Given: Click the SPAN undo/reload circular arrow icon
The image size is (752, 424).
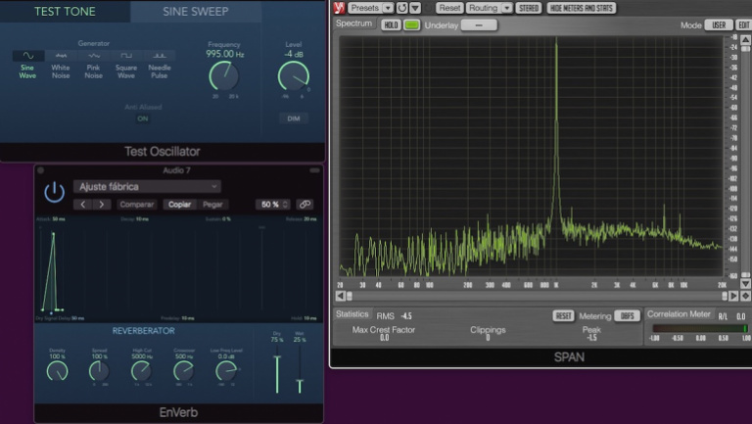Looking at the screenshot, I should [401, 8].
